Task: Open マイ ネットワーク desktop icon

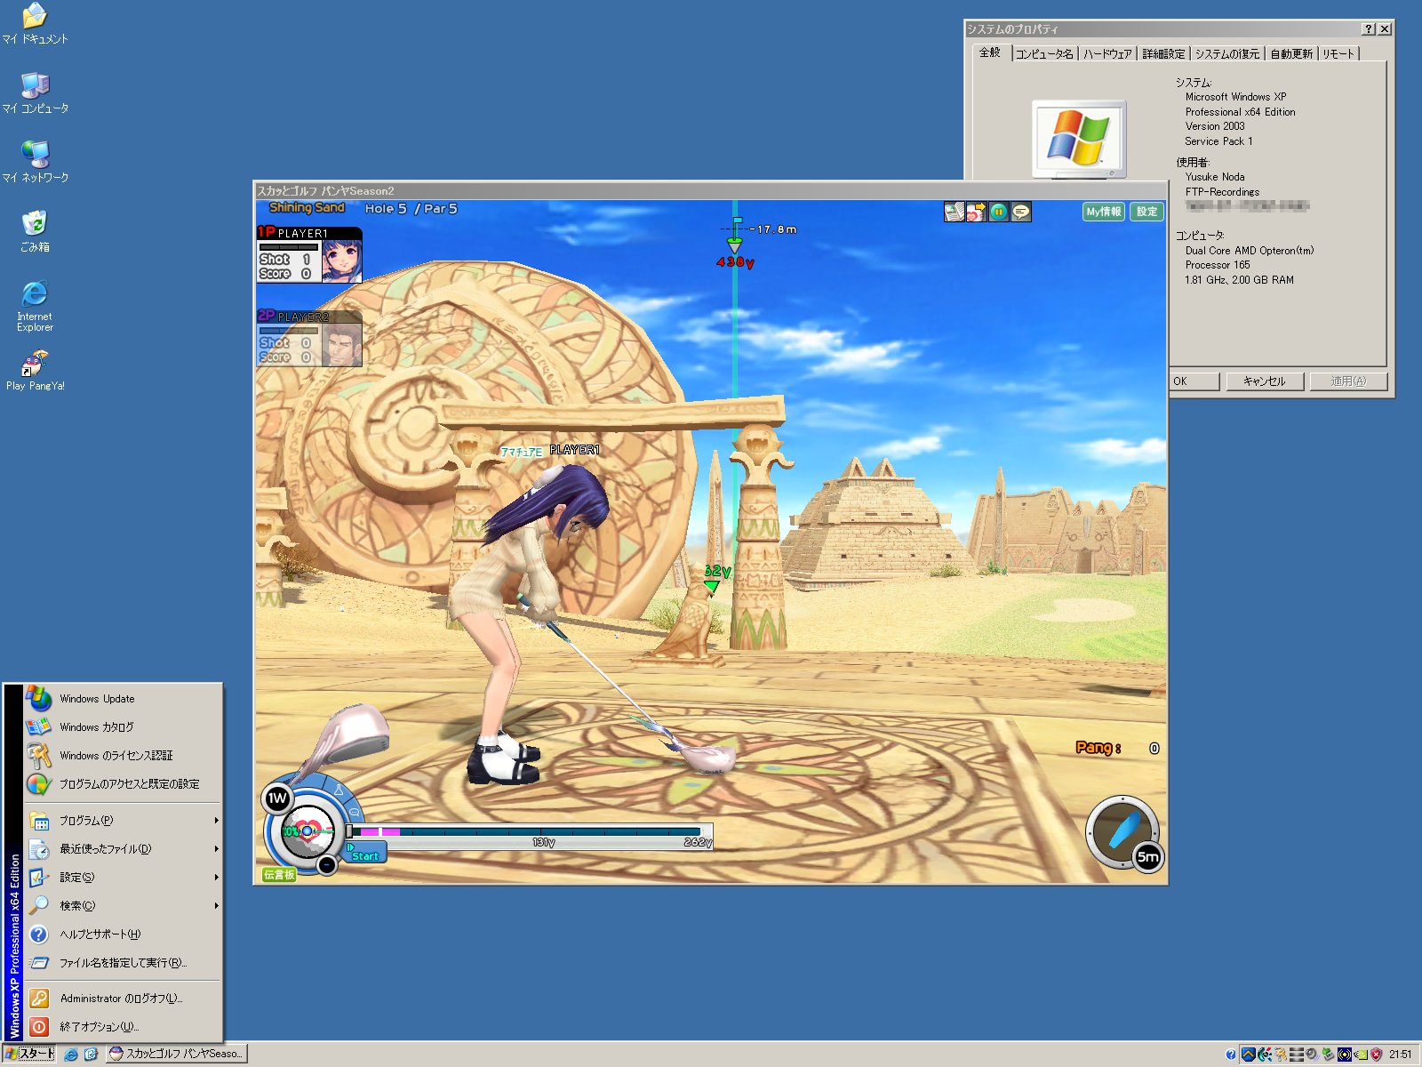Action: coord(35,163)
